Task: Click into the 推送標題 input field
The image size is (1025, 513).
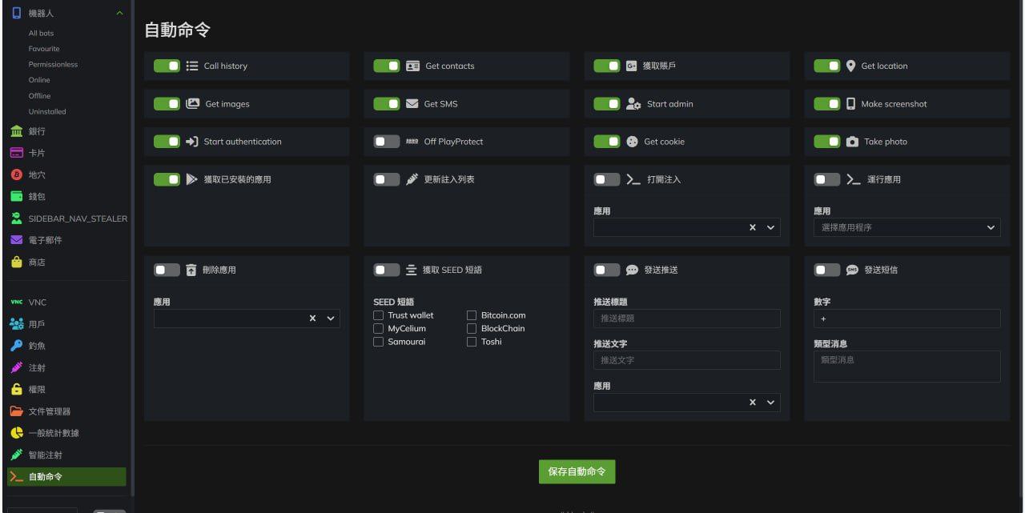Action: tap(686, 319)
